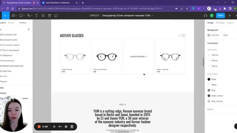Screen dimensions: 237x133
Task: Select the FAQ layer
Action: [x=1, y=88]
